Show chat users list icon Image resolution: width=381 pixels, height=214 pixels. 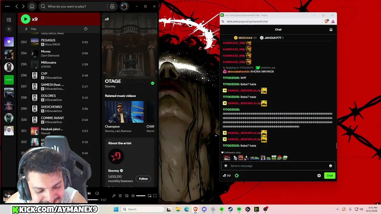(331, 29)
